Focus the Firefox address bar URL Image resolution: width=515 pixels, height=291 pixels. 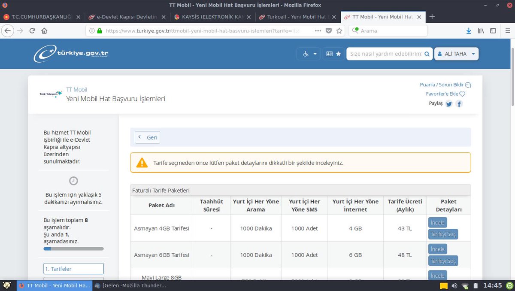click(x=202, y=31)
